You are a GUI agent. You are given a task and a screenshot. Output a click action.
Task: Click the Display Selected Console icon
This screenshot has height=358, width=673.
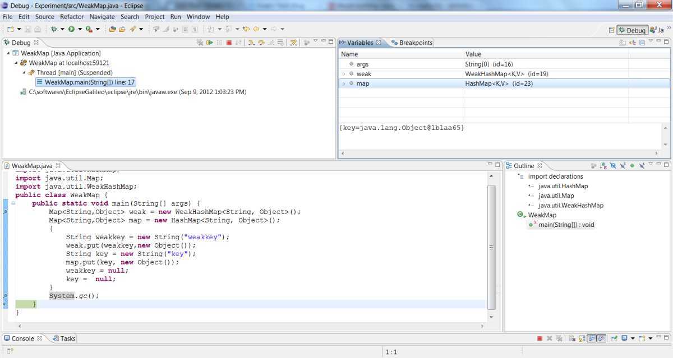(624, 338)
